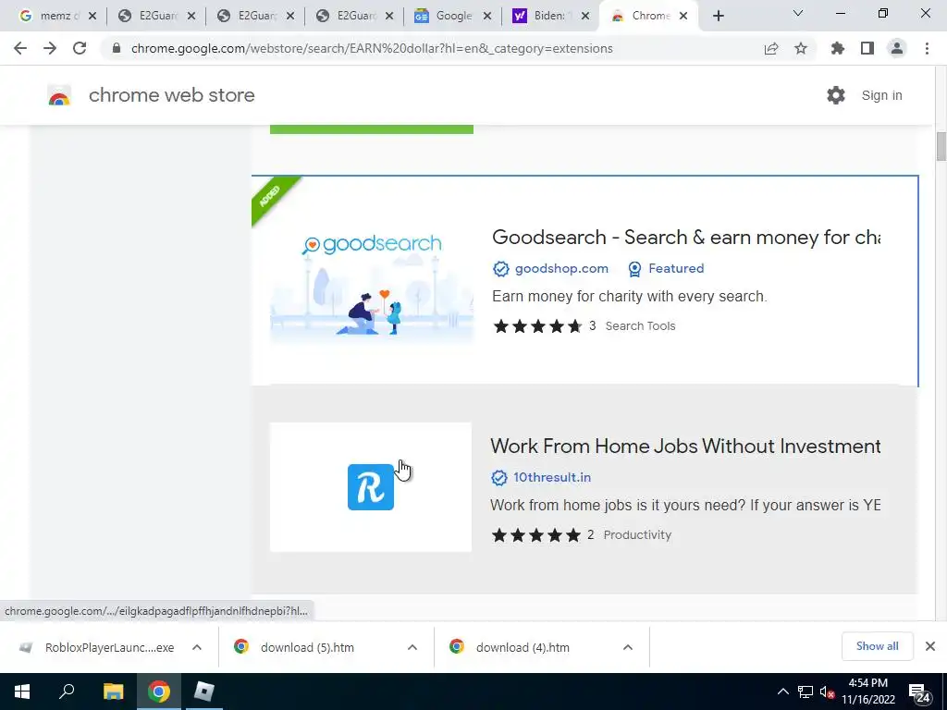This screenshot has width=947, height=710.
Task: Click the Chrome icon in the taskbar
Action: (x=159, y=692)
